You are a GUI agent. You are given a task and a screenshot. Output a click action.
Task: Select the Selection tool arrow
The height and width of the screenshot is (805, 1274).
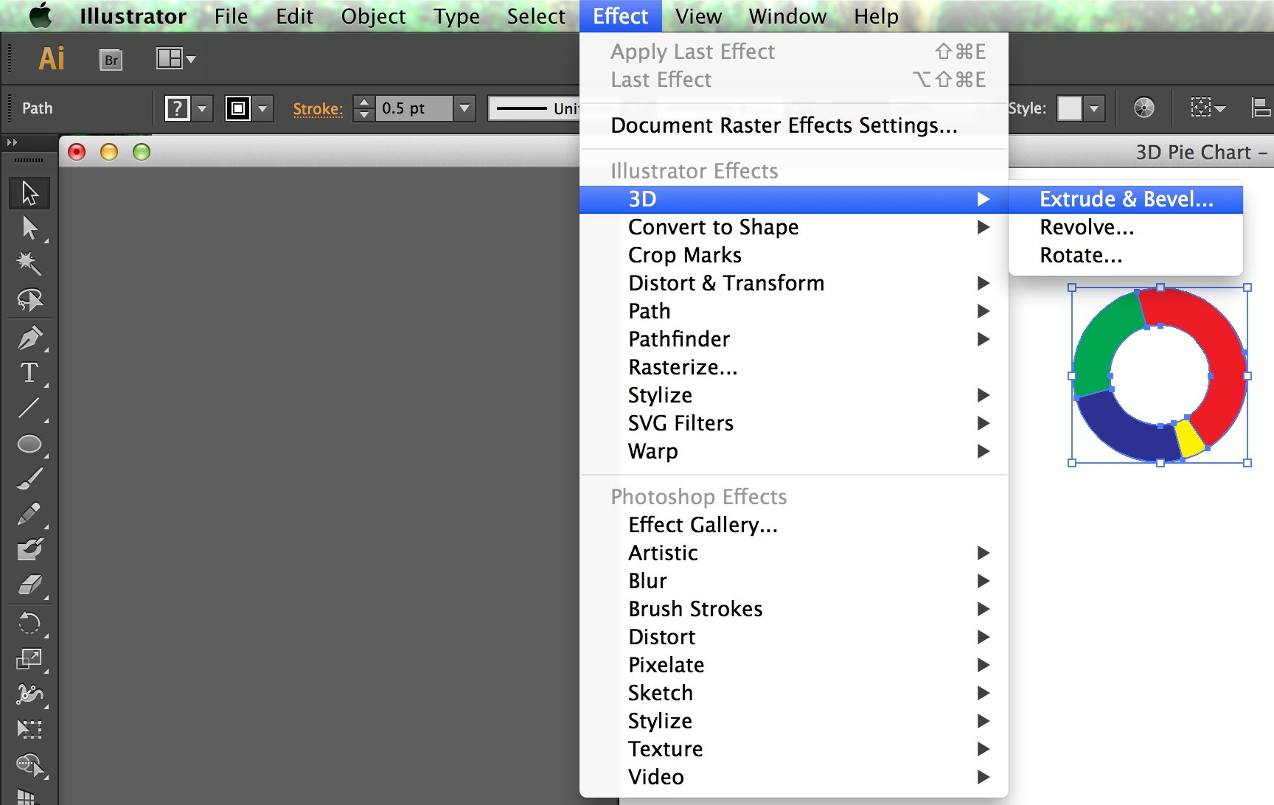(29, 192)
